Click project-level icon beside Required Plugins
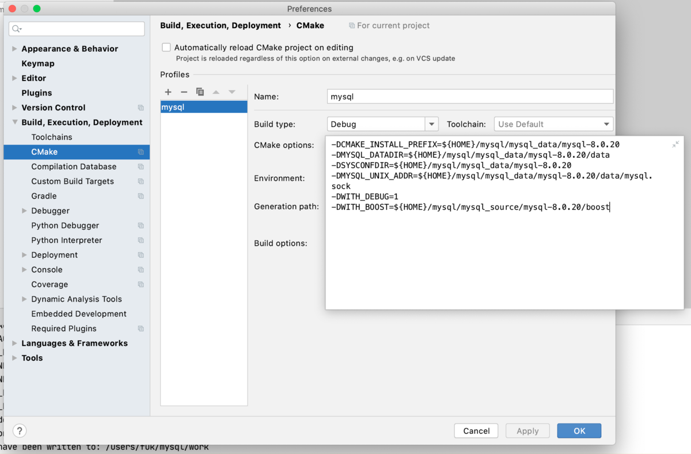The width and height of the screenshot is (691, 454). [x=141, y=329]
